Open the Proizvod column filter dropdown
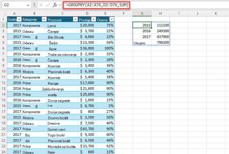This screenshot has height=154, width=229. 75,19
